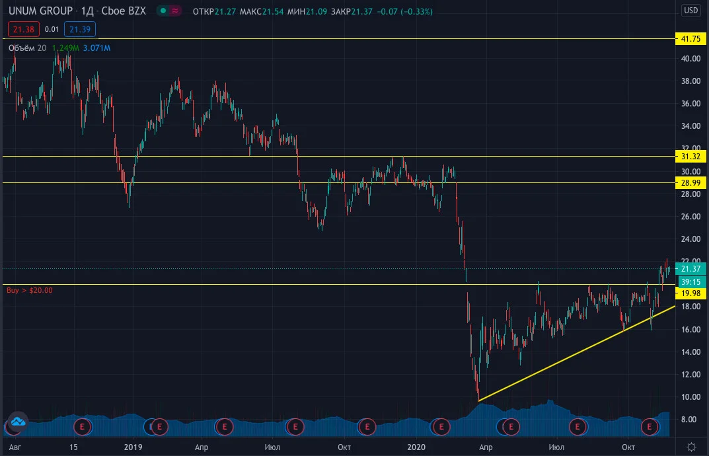Open the USD currency selector
Viewport: 709px width, 456px height.
[691, 10]
